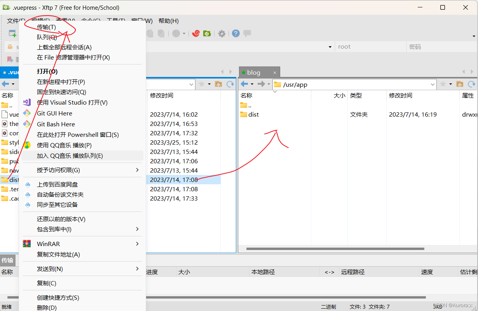This screenshot has height=311, width=478.
Task: Click the new session toolbar icon
Action: [x=13, y=34]
